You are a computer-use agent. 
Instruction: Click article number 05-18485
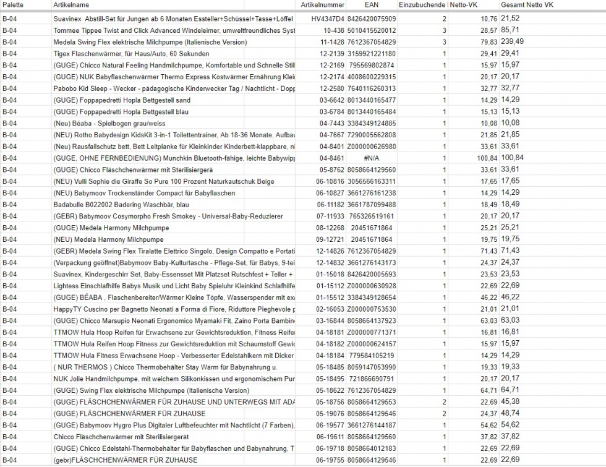click(330, 367)
